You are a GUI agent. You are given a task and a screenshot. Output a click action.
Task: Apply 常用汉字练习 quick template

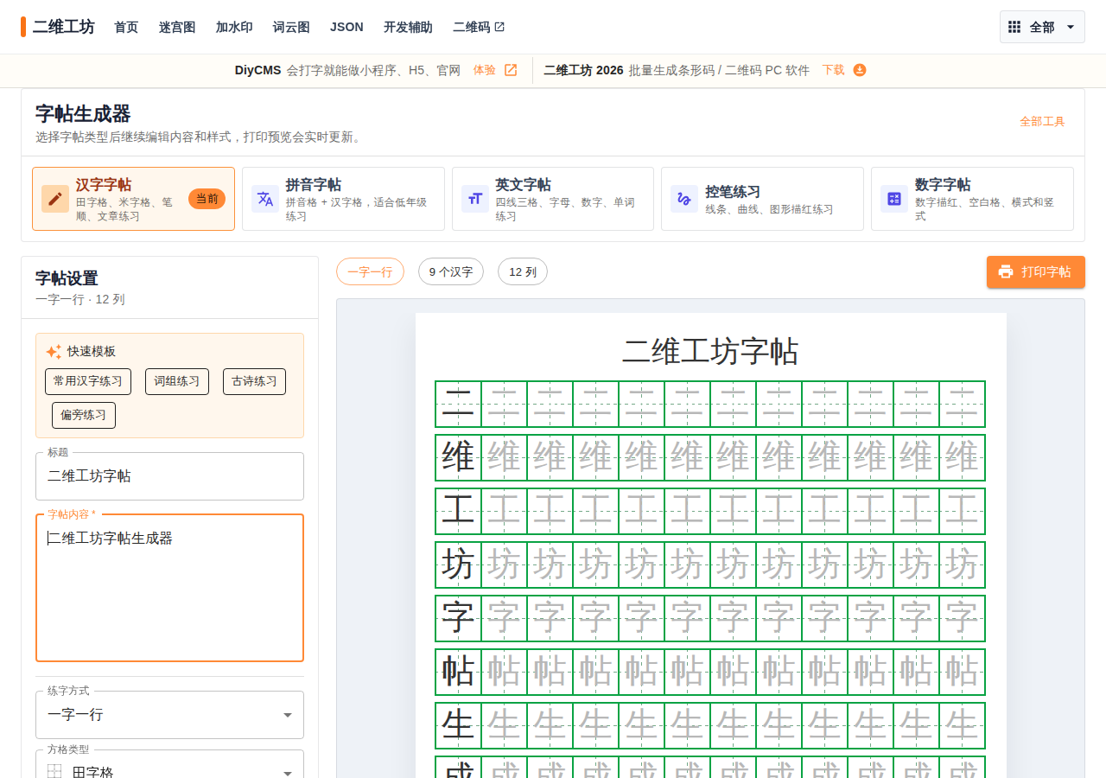(88, 381)
